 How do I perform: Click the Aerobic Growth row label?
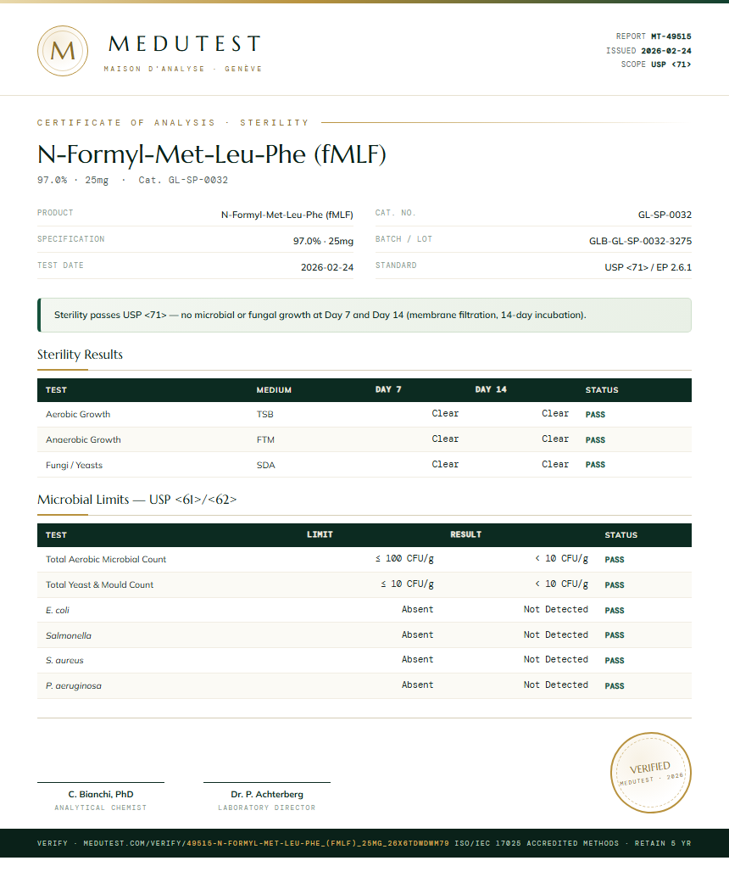tap(78, 415)
